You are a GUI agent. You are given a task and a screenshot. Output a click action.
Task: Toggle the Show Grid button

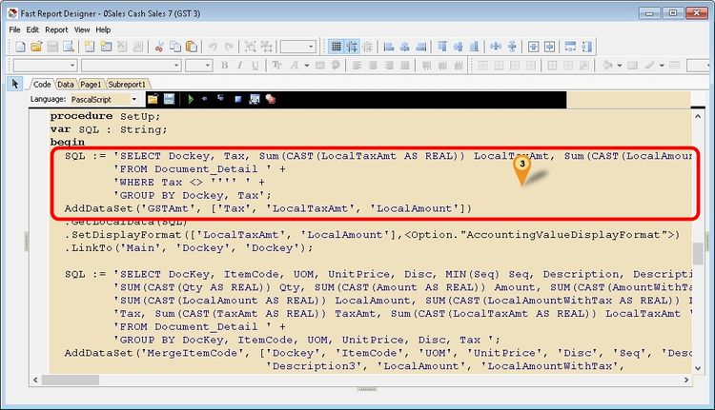click(x=336, y=47)
